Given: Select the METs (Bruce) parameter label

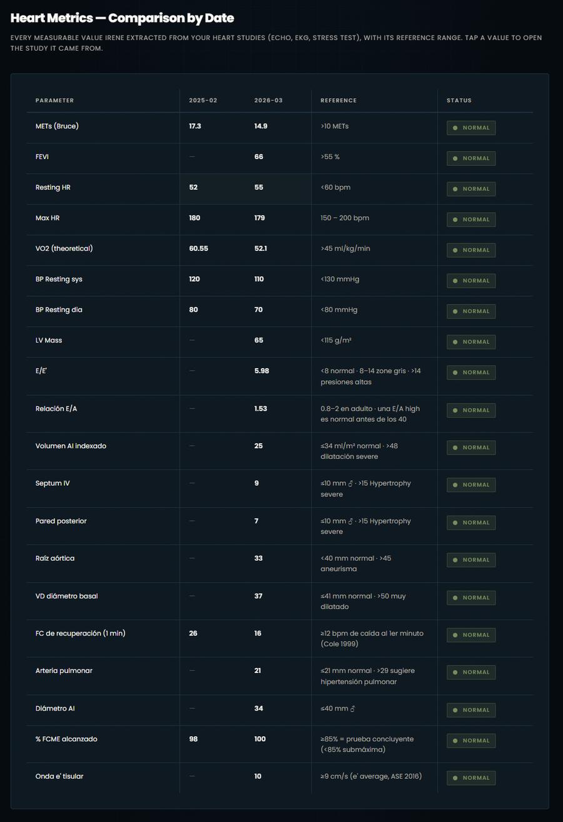Looking at the screenshot, I should [57, 126].
